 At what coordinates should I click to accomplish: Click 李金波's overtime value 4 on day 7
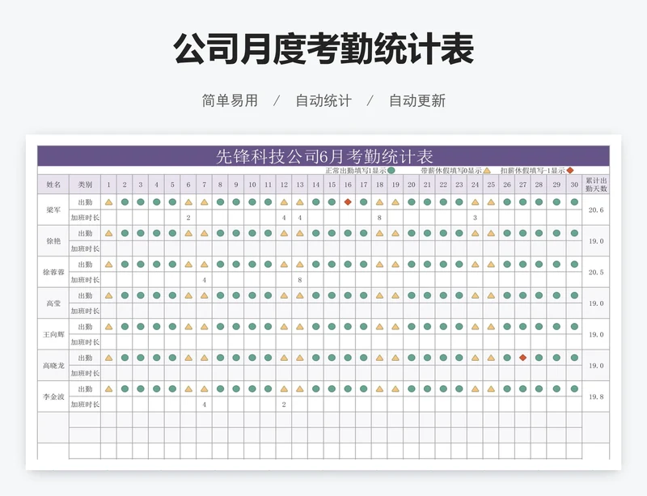(205, 405)
